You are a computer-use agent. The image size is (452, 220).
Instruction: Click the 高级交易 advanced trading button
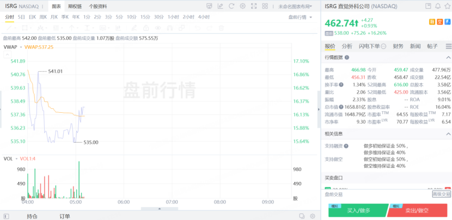[x=441, y=194]
